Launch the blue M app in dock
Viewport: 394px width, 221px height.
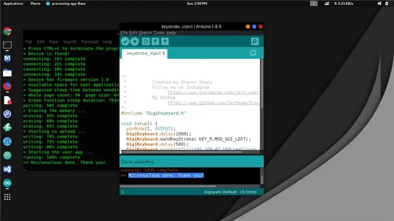coord(7,59)
